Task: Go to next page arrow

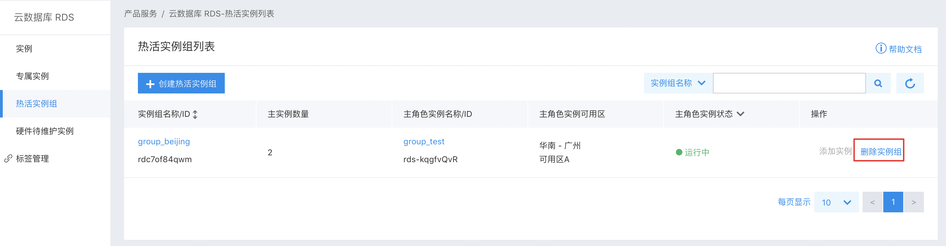Action: [914, 202]
